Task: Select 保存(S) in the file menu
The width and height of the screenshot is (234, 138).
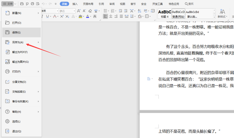Action: [x=21, y=32]
